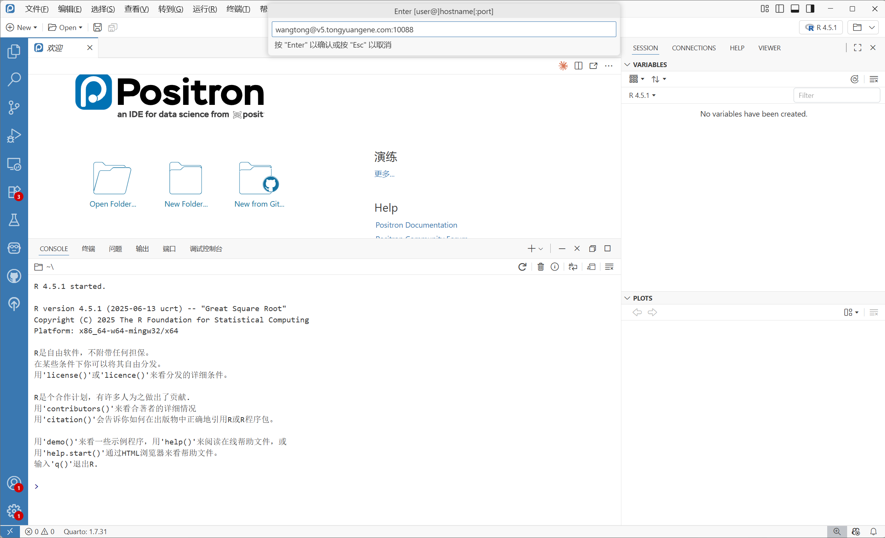Open the 更多... walkthroughs link
The height and width of the screenshot is (538, 885).
(x=384, y=174)
